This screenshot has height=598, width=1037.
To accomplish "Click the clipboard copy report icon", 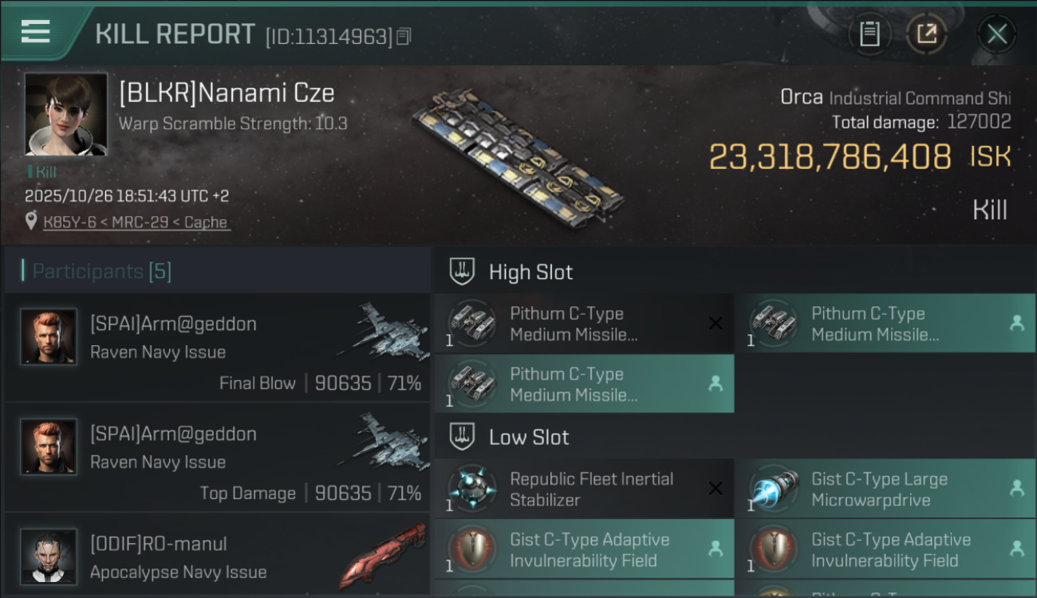I will (x=869, y=34).
